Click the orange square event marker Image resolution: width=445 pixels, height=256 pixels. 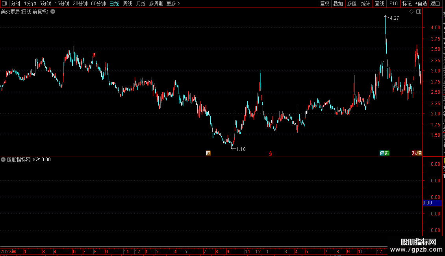pos(208,153)
